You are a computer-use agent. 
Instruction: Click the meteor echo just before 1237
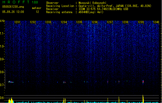[108, 82]
